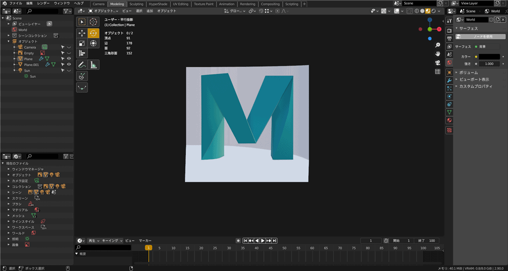Open Physics properties tab
Image resolution: width=508 pixels, height=271 pixels.
point(449,96)
